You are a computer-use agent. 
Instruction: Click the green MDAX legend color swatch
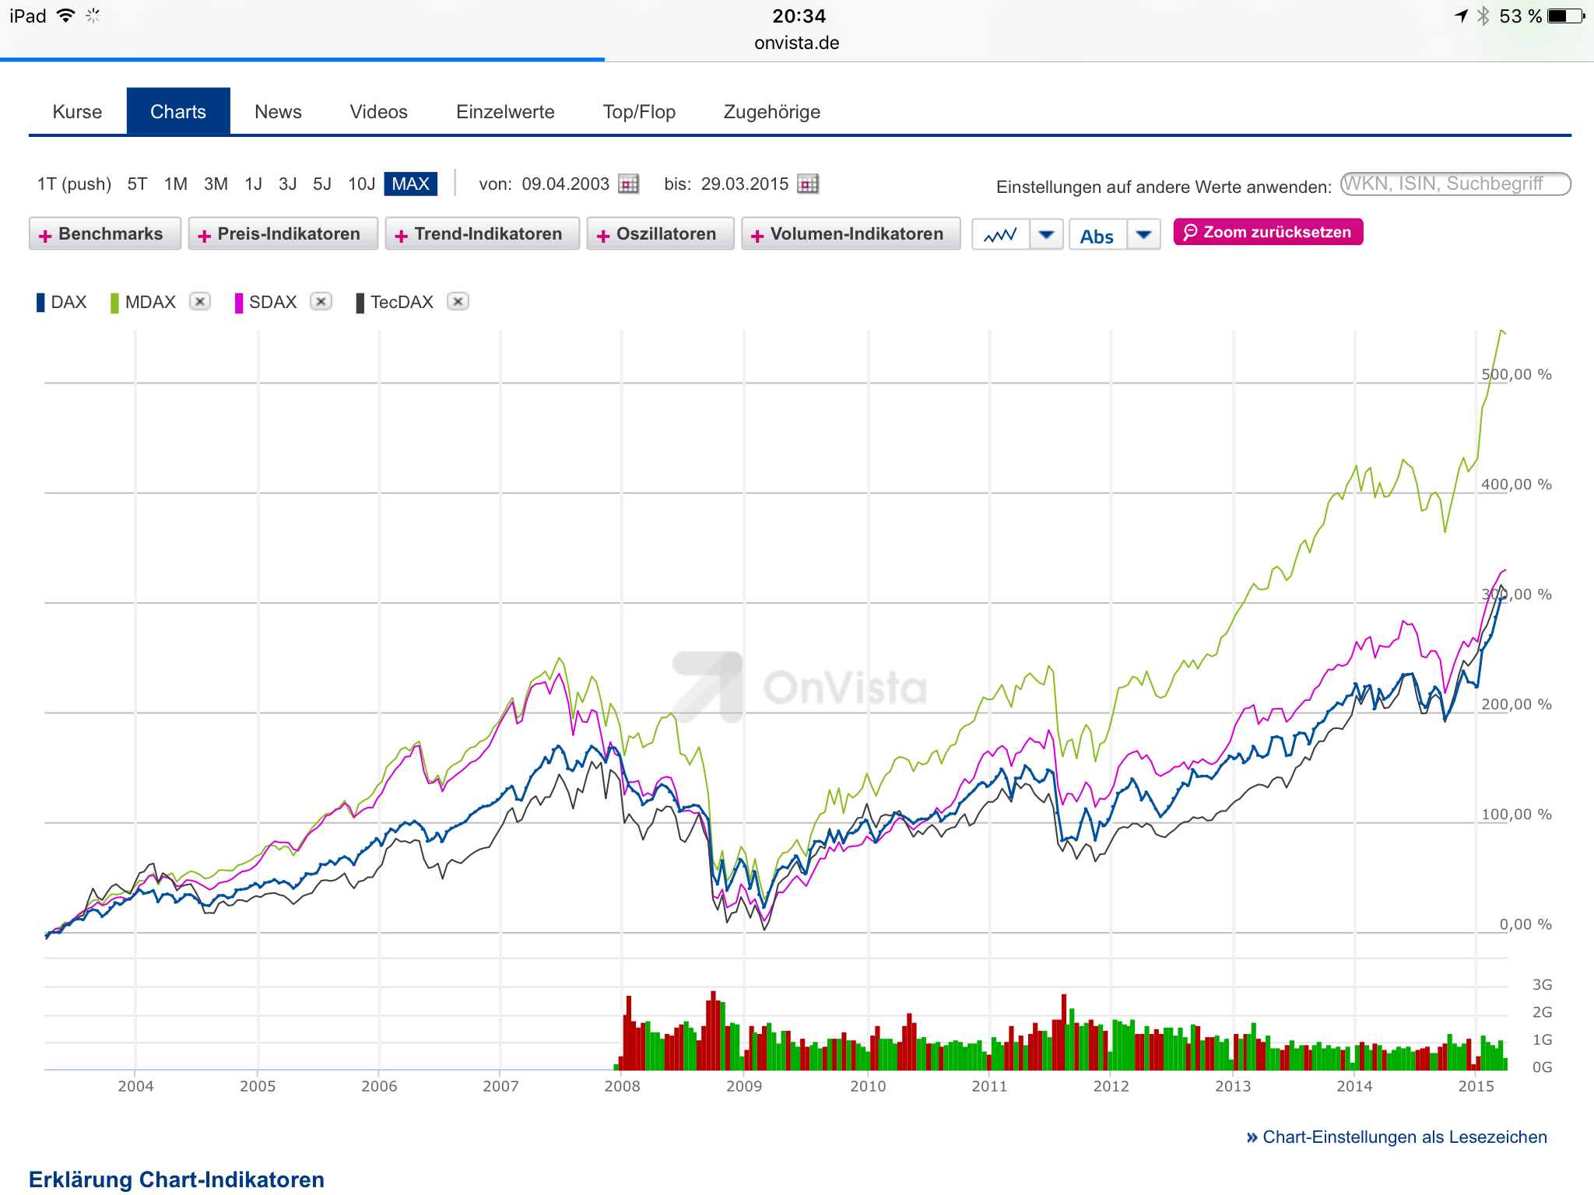pos(114,303)
